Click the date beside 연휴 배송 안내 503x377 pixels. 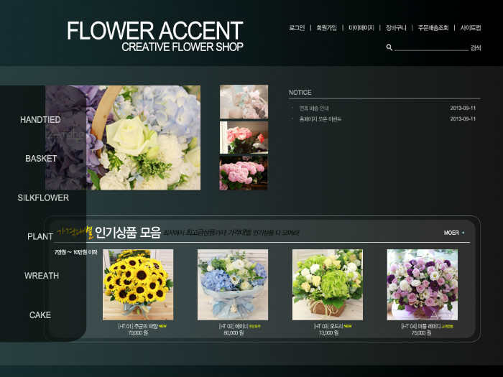point(463,108)
